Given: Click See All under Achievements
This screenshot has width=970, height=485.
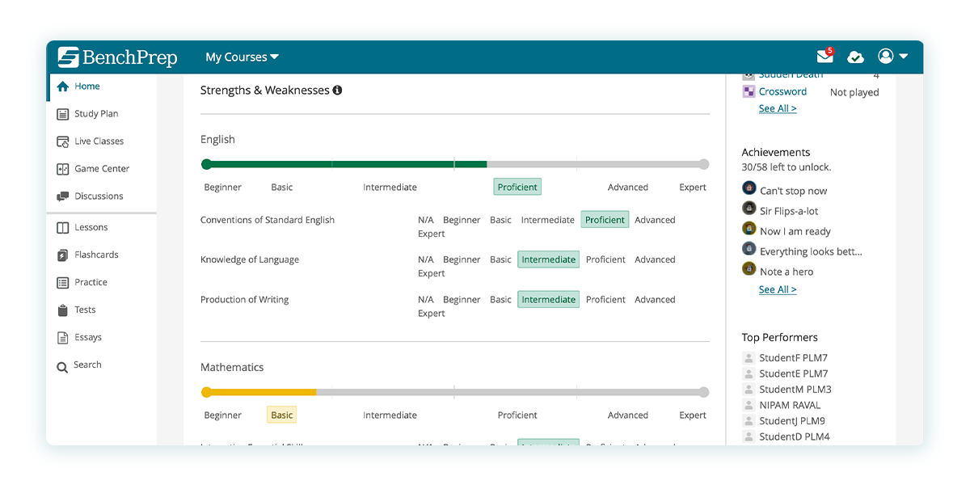Looking at the screenshot, I should (778, 289).
